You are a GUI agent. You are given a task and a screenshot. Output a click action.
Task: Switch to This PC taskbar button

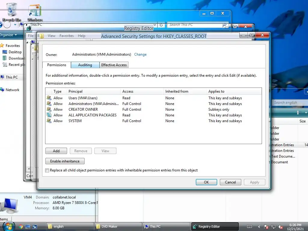pyautogui.click(x=166, y=226)
